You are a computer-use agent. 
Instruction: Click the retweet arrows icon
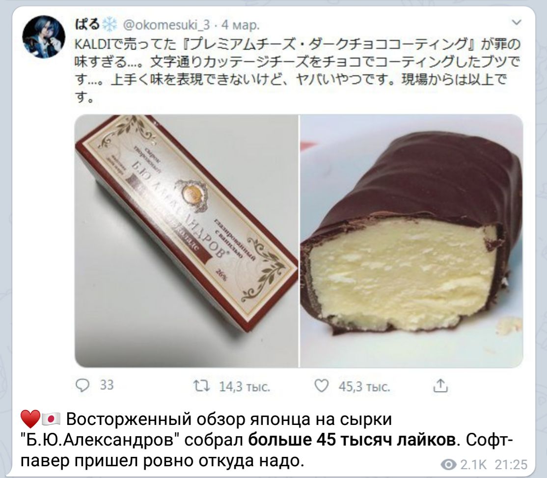click(202, 386)
